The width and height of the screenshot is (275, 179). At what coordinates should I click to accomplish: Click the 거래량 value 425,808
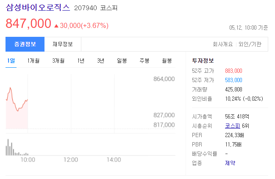[x=233, y=89]
